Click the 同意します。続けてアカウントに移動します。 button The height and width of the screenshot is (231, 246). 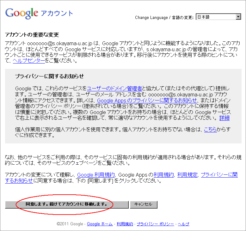(67, 204)
